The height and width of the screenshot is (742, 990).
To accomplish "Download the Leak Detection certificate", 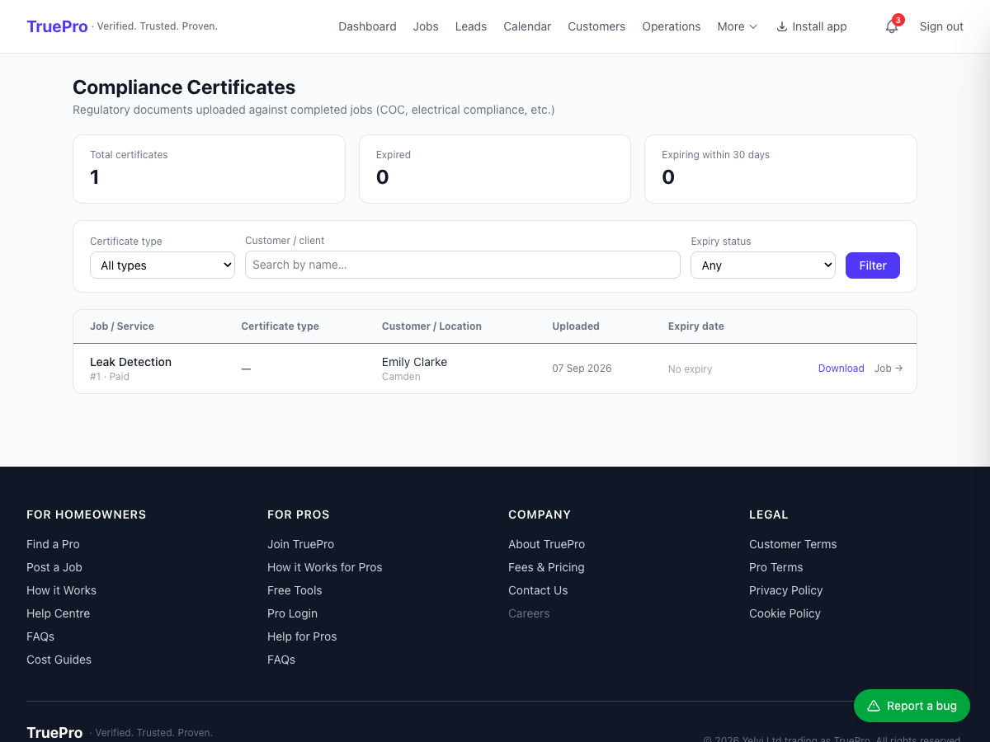I will pos(841,369).
